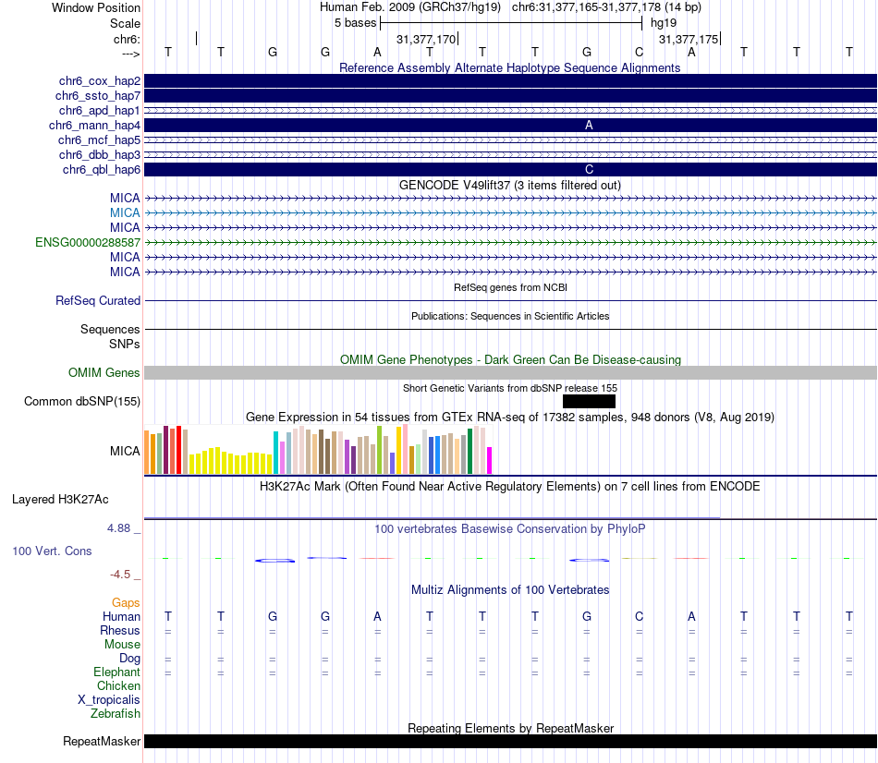878x763 pixels.
Task: Open Short Genetic Variants from dbSNP title
Action: 510,388
